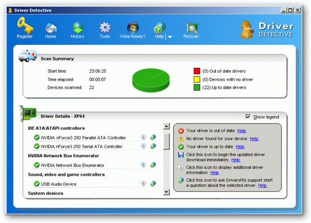
Task: Click yellow warning legend icon
Action: 181,139
